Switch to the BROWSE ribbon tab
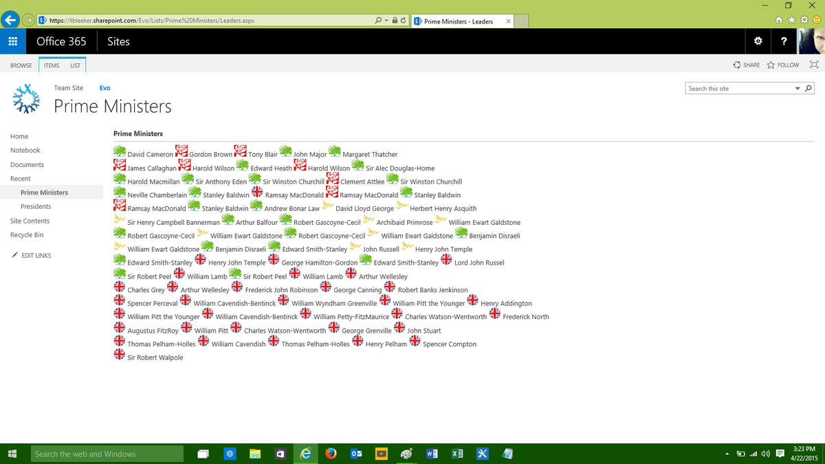 coord(21,65)
